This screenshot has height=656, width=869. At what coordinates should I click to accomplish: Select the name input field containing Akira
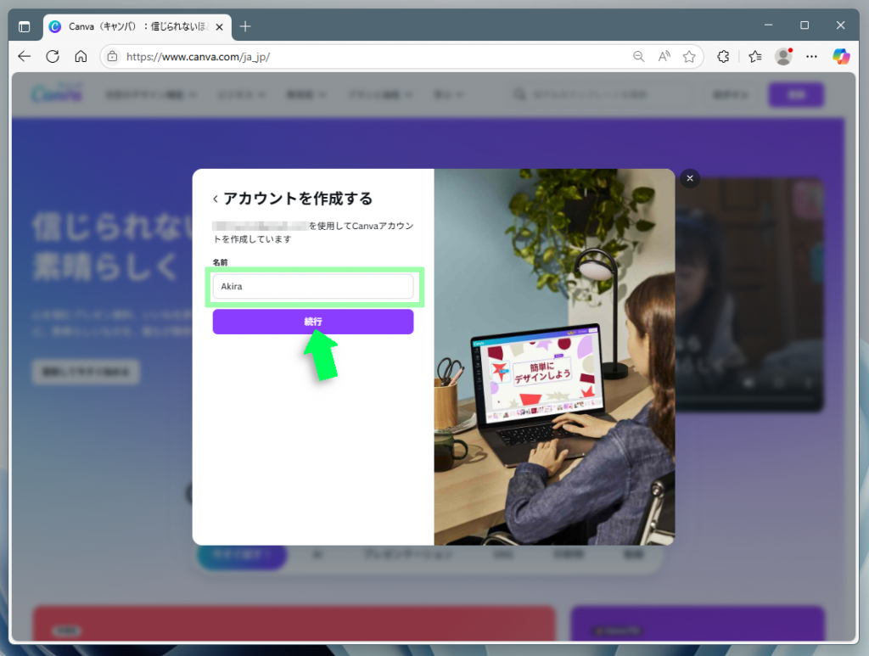[314, 287]
